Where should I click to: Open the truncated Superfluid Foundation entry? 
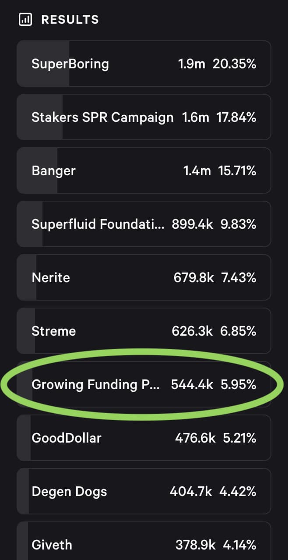(x=98, y=224)
